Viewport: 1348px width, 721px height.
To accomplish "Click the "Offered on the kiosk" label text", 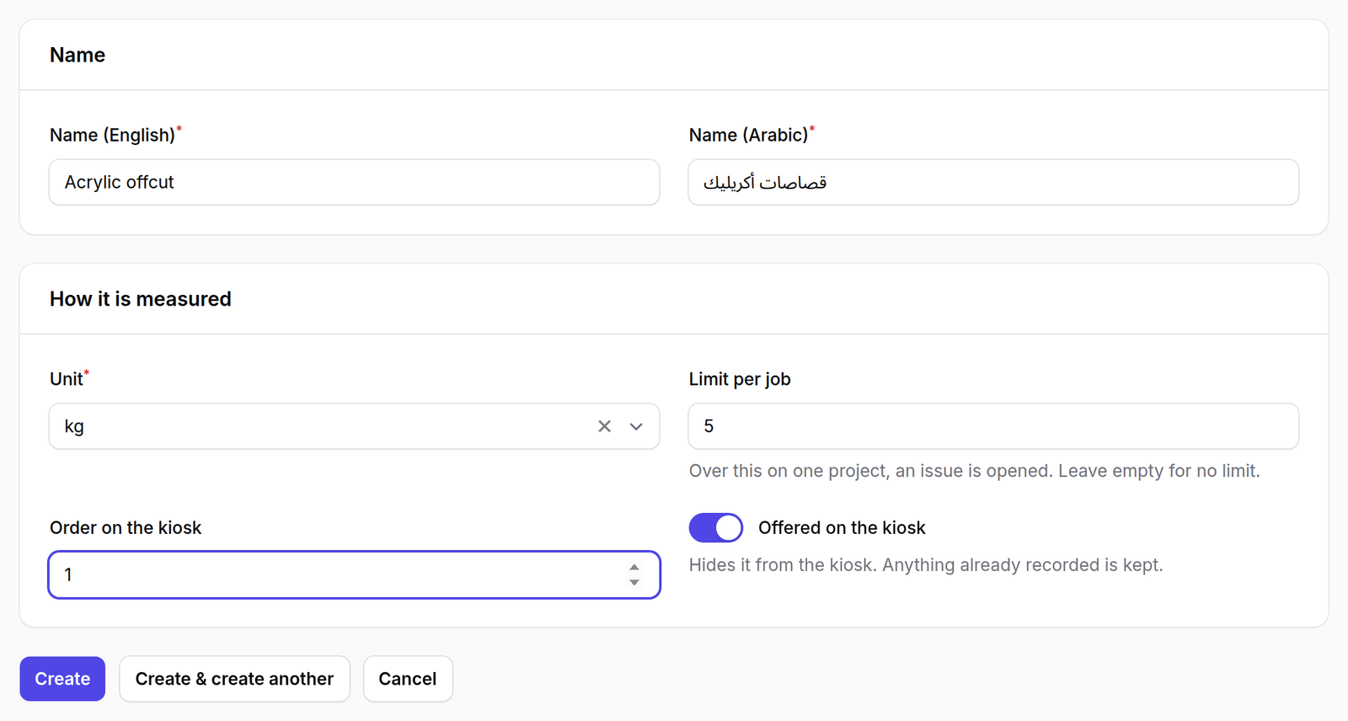I will point(842,528).
